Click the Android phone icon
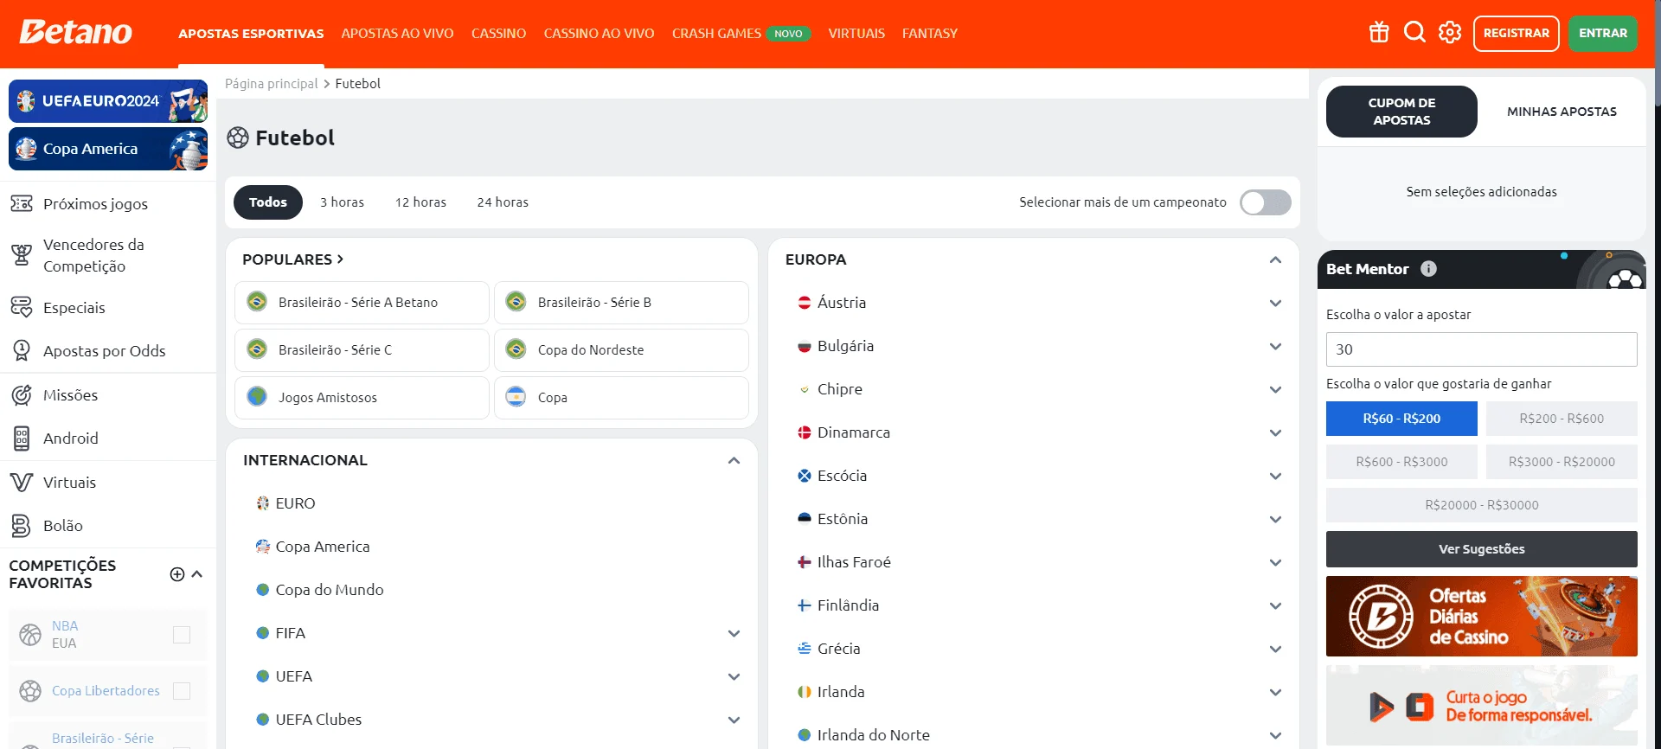Viewport: 1661px width, 749px height. tap(22, 439)
